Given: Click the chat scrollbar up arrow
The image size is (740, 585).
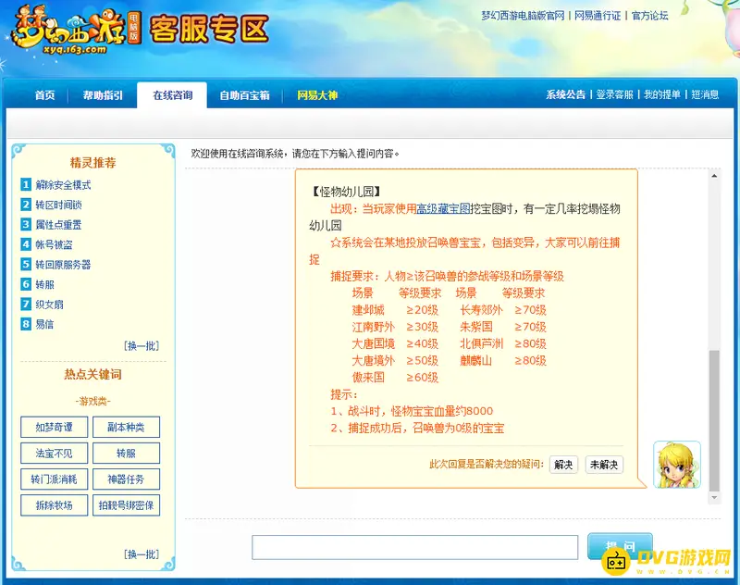Looking at the screenshot, I should (x=714, y=176).
